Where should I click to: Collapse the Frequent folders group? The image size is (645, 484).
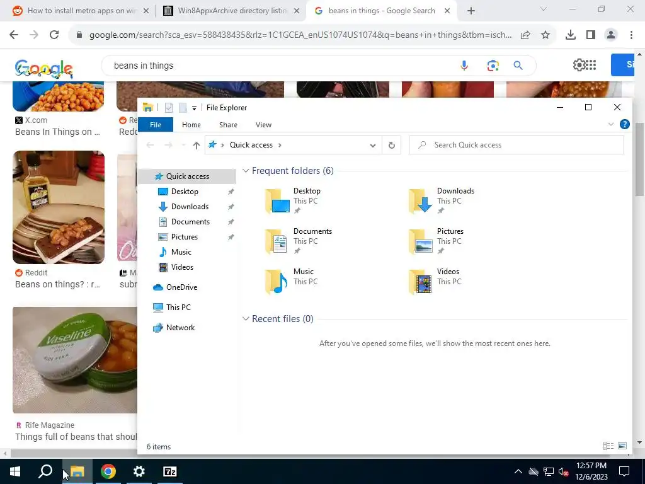246,171
